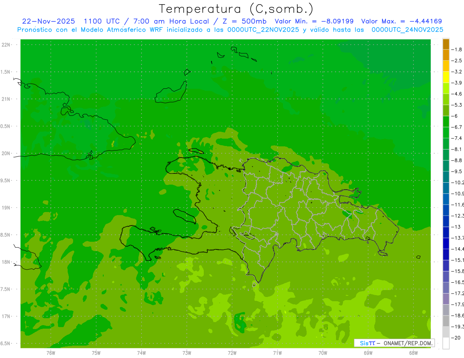The height and width of the screenshot is (358, 464).
Task: Click the '75W' longitude label
Action: pos(96,353)
